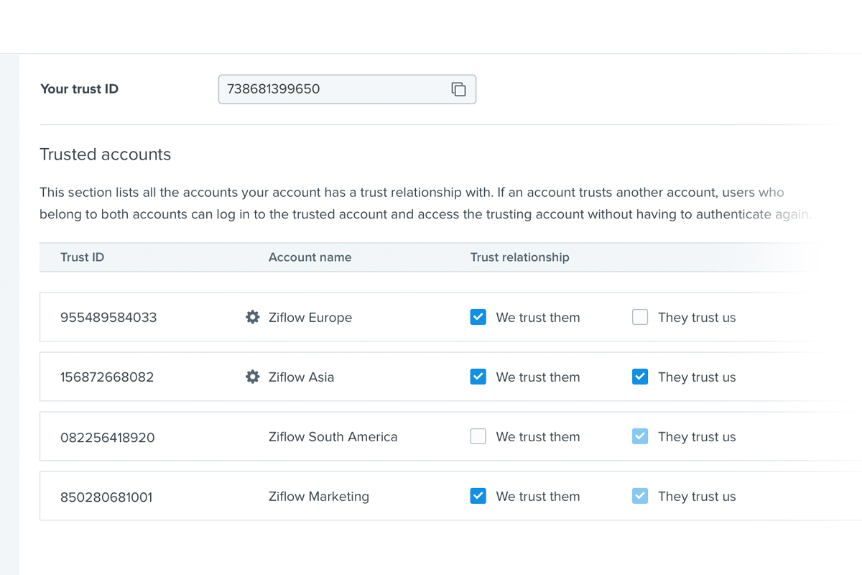Check 'We trust them' for Ziflow South America
The image size is (862, 575).
click(478, 436)
